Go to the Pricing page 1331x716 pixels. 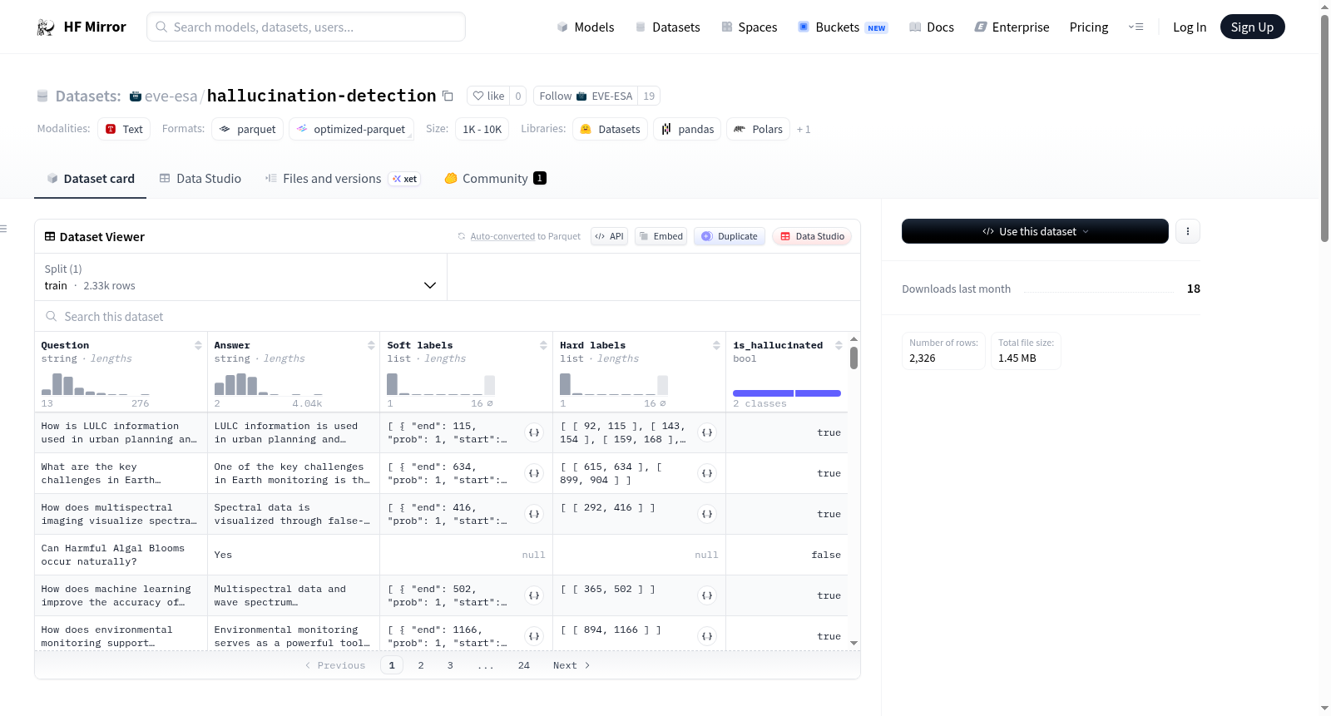[x=1089, y=27]
